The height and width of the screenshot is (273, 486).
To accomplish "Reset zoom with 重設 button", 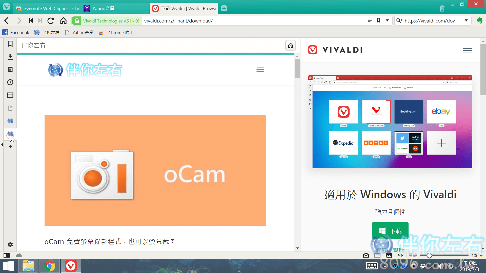I will click(413, 255).
